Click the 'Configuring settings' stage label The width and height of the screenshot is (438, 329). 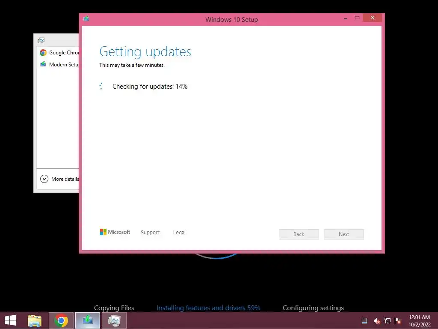tap(313, 308)
